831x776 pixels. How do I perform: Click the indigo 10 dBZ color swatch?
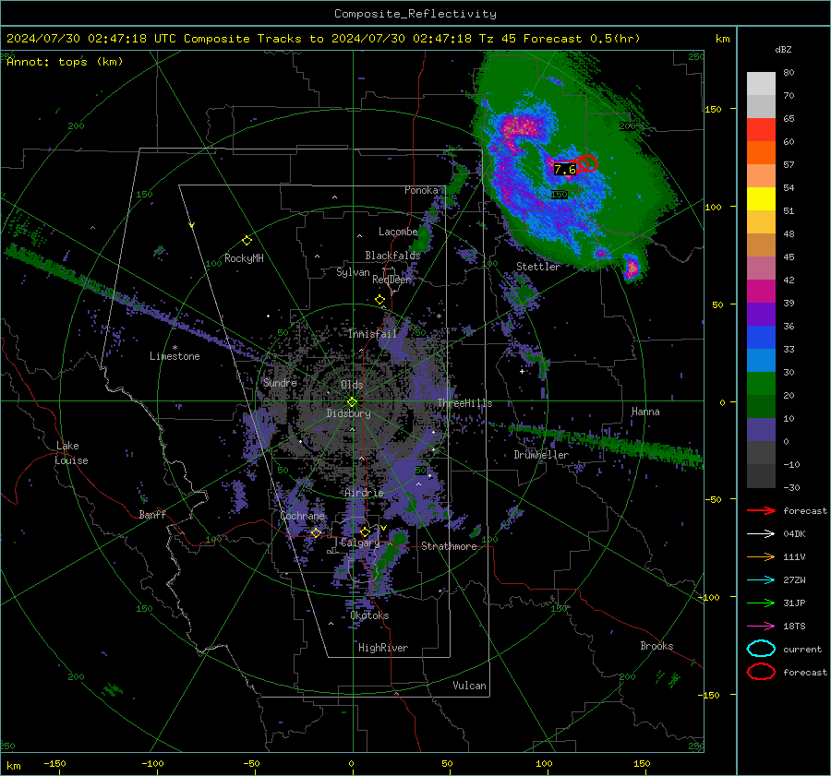[761, 429]
